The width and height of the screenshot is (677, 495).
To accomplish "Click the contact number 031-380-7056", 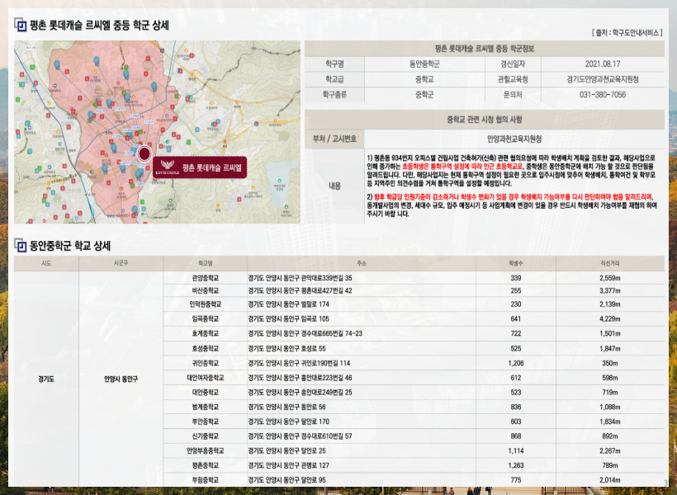I will click(x=603, y=95).
